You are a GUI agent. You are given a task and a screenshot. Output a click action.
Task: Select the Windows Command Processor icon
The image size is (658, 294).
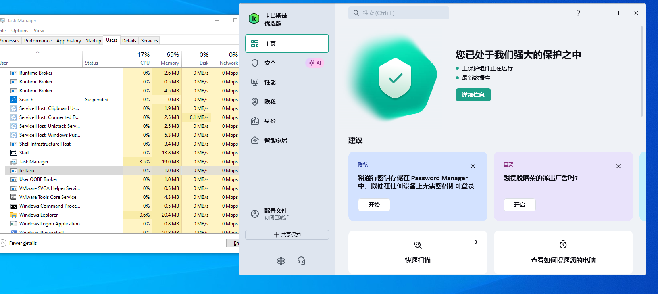pyautogui.click(x=14, y=206)
